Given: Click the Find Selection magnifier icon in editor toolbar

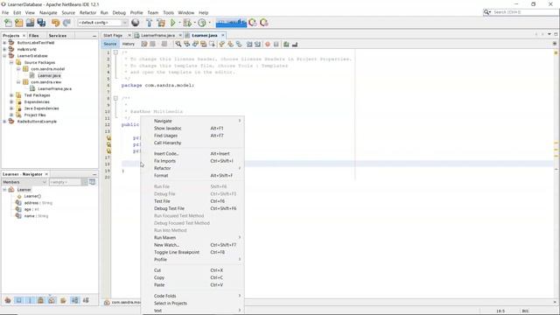Looking at the screenshot, I should [x=178, y=45].
